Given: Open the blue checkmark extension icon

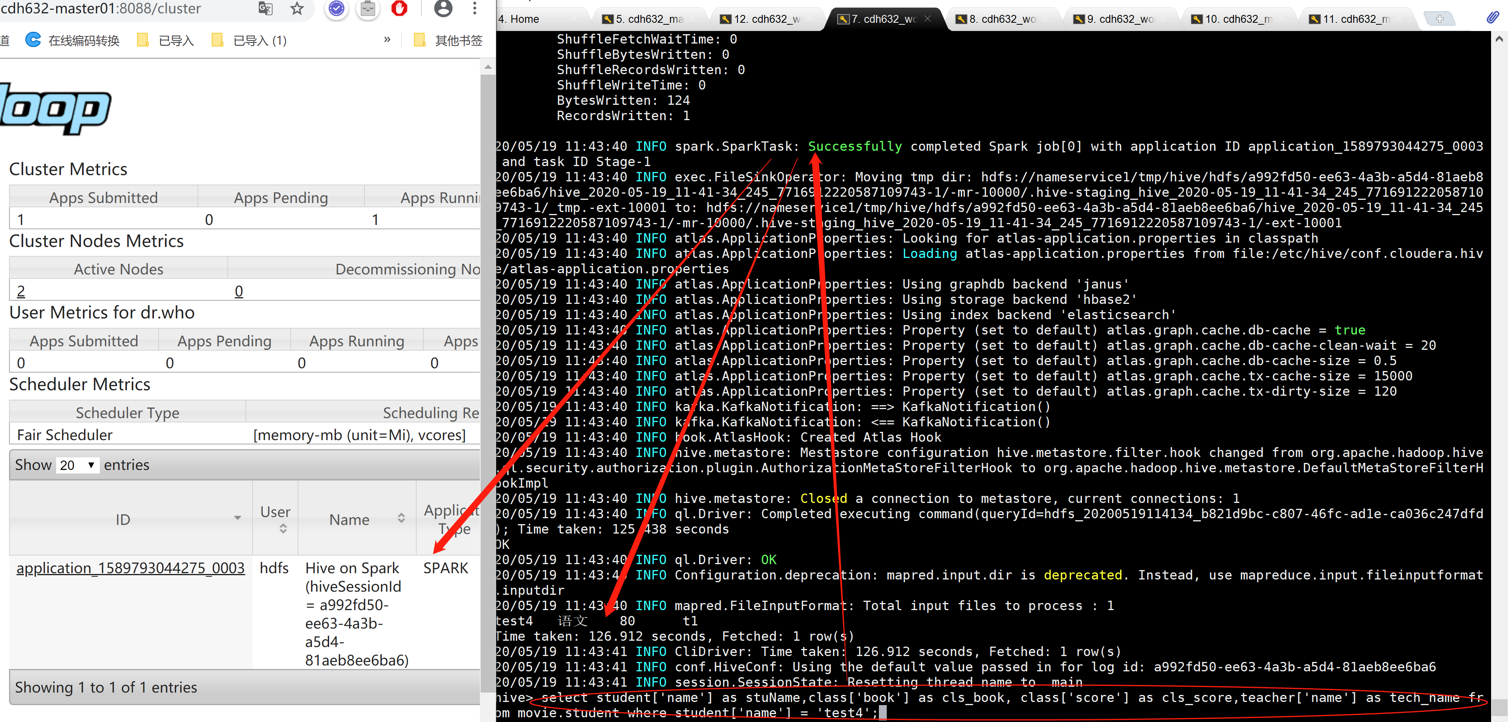Looking at the screenshot, I should 336,8.
